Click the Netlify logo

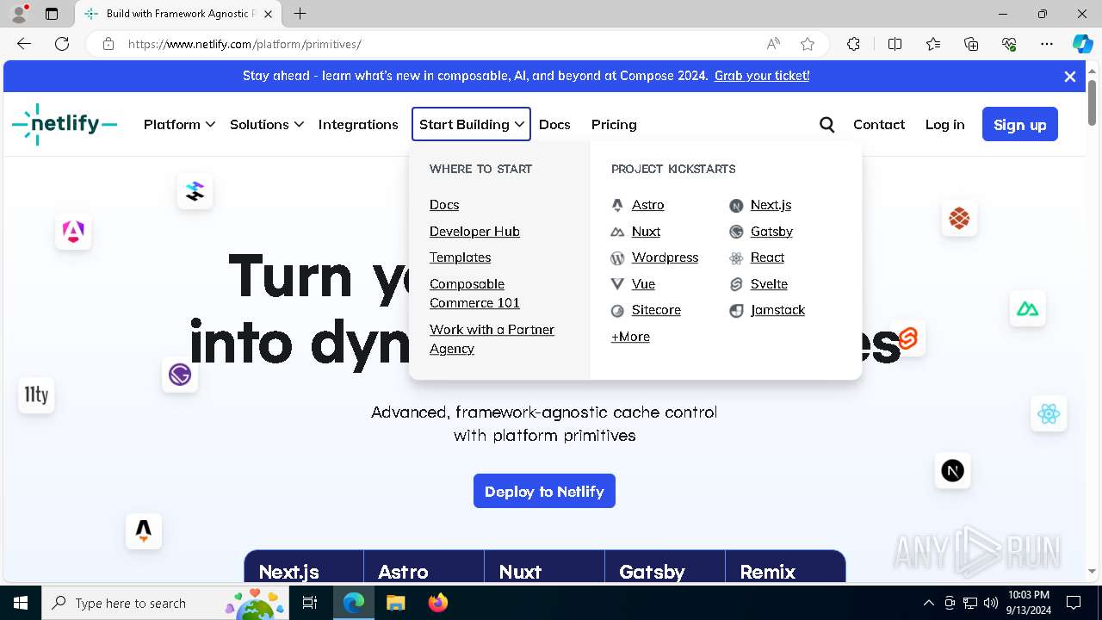tap(65, 124)
